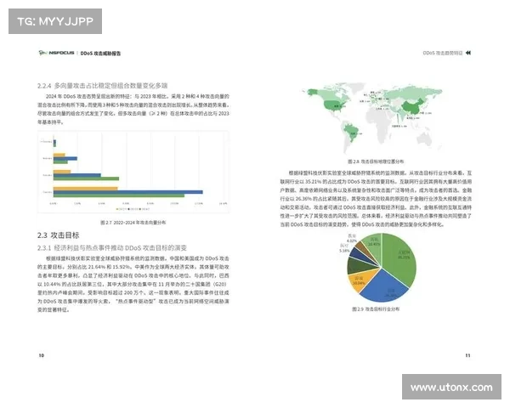Click section heading 2.2.4 多向量攻击占比稳定
This screenshot has height=408, width=510.
[x=102, y=86]
